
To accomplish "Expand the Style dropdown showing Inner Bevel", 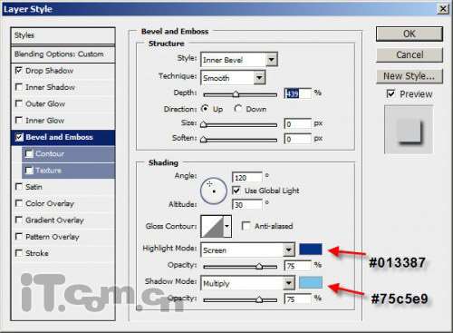I will click(x=239, y=60).
